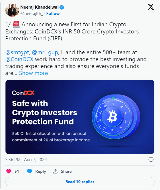Click the Share label
160x190 pixels.
click(x=66, y=171)
